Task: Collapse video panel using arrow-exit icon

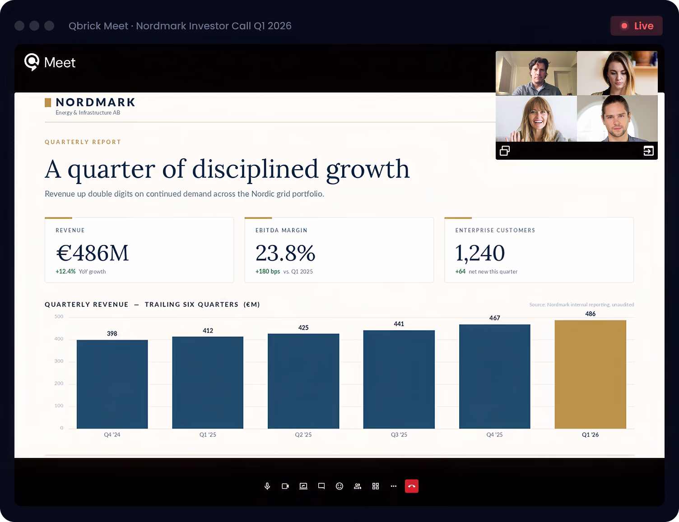Action: pos(648,151)
